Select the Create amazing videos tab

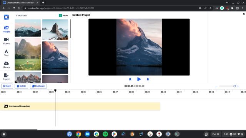coord(20,3)
